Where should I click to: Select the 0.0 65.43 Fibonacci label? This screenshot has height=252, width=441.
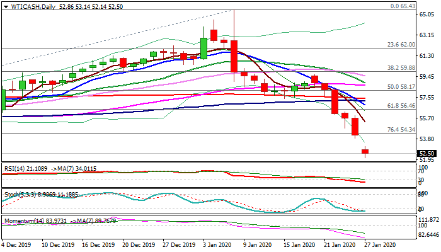[x=403, y=6]
